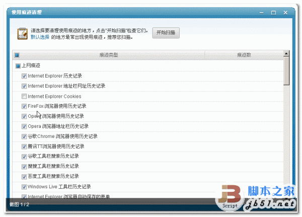Viewport: 302px width, 217px height.
Task: Uncheck Opera 浏览器地址栏历史记录
Action: [24, 126]
